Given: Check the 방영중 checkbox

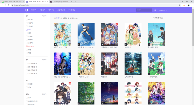Looking at the screenshot, I should tap(26, 84).
